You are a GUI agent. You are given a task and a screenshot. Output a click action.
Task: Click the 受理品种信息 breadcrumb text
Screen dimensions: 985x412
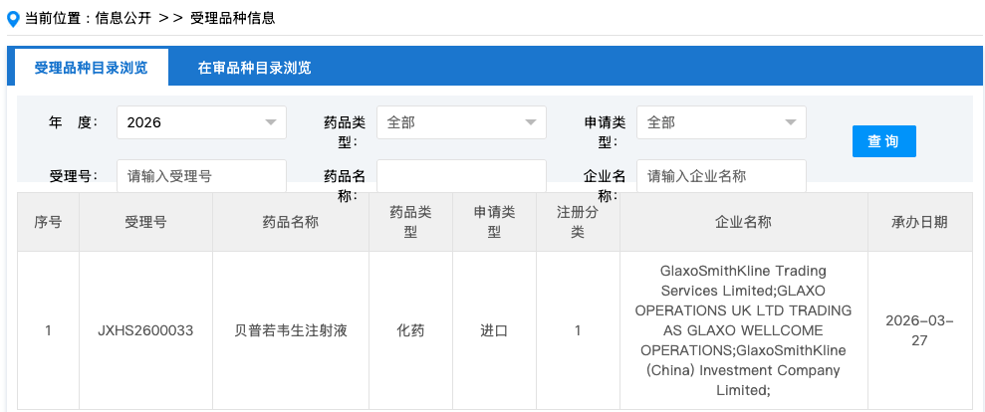(x=233, y=18)
